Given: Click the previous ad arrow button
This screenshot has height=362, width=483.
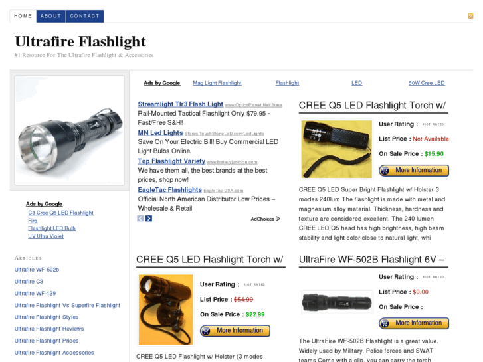Looking at the screenshot, I should coord(140,219).
